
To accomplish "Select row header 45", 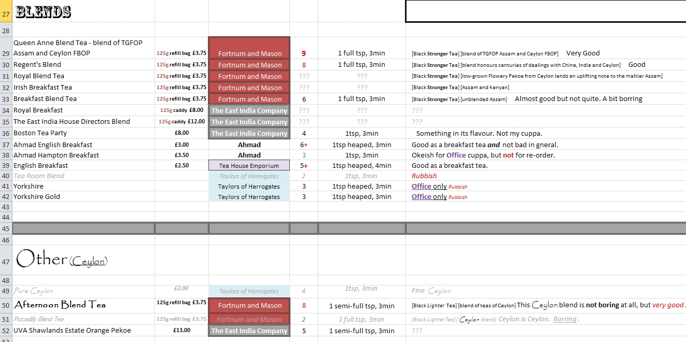I will (x=6, y=229).
